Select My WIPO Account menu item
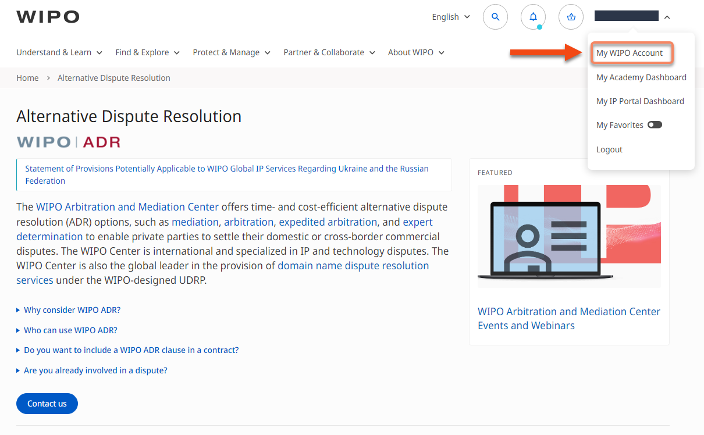This screenshot has height=435, width=704. (x=630, y=53)
